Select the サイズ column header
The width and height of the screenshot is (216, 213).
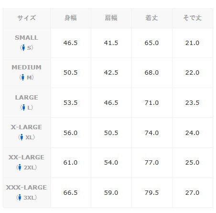pos(27,18)
